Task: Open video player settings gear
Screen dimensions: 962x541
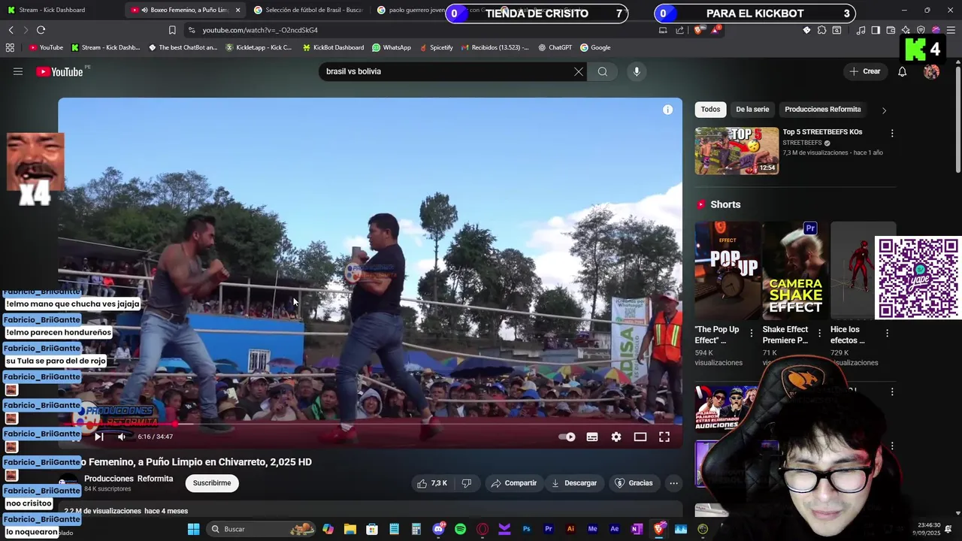Action: 616,437
